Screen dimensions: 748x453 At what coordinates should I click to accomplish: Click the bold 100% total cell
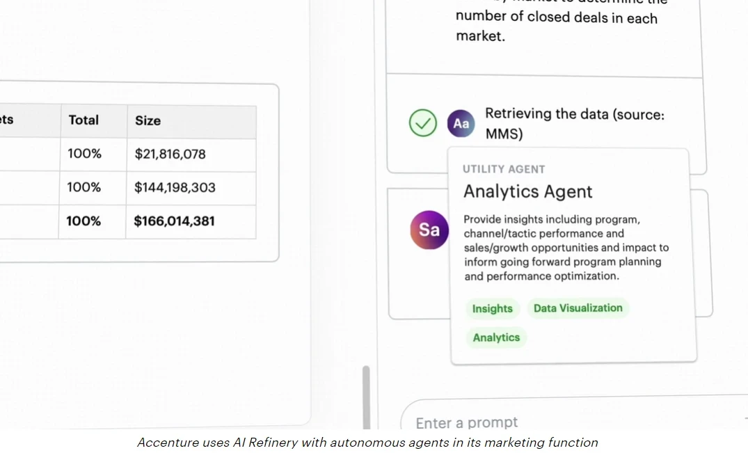(83, 221)
